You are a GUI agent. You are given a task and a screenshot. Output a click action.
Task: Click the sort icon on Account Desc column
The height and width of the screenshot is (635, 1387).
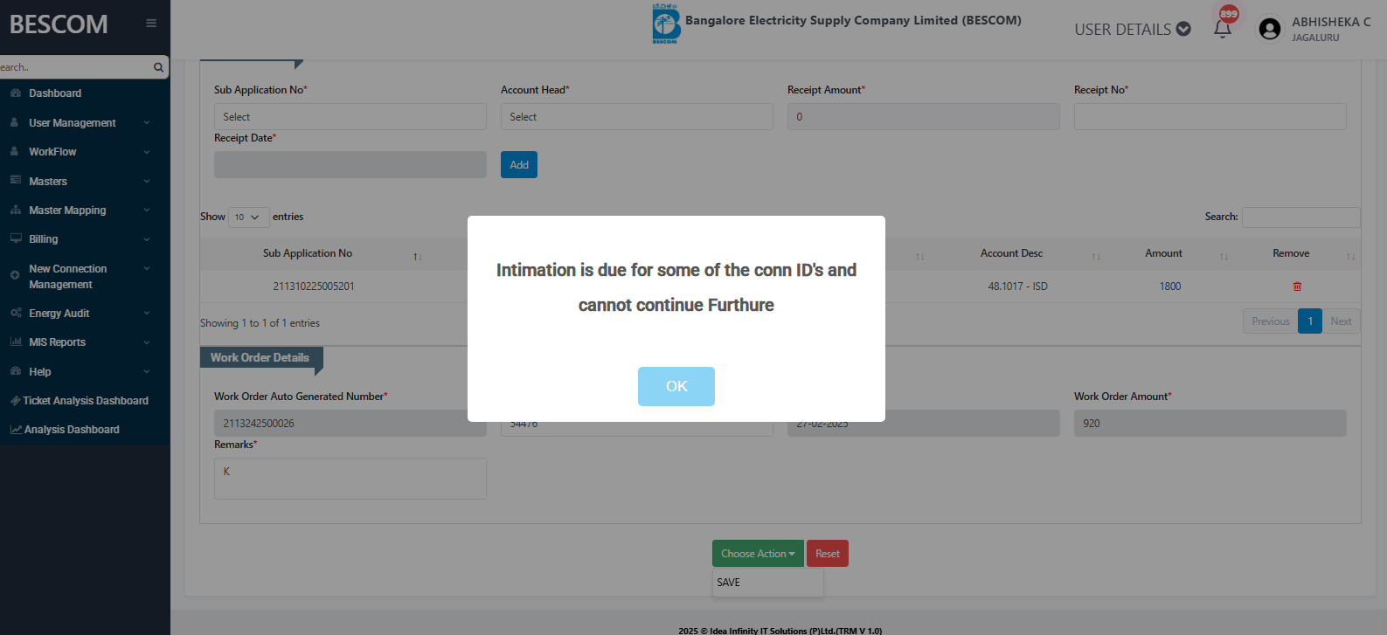click(x=1096, y=256)
